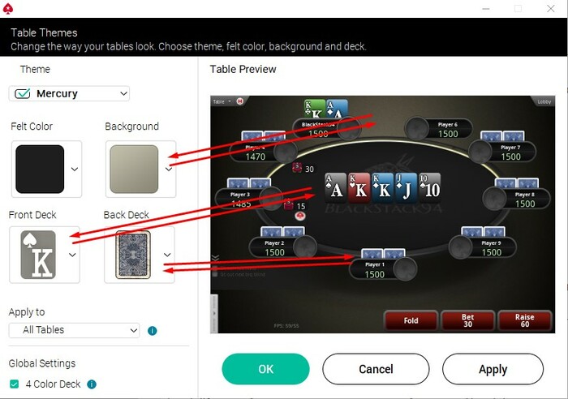This screenshot has height=399, width=568.
Task: Expand the Apply to All Tables dropdown
Action: tap(75, 330)
